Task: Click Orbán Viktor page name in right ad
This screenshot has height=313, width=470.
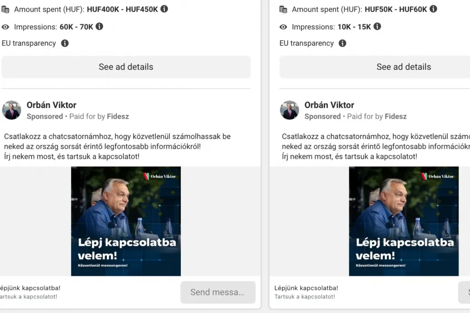Action: (x=329, y=105)
